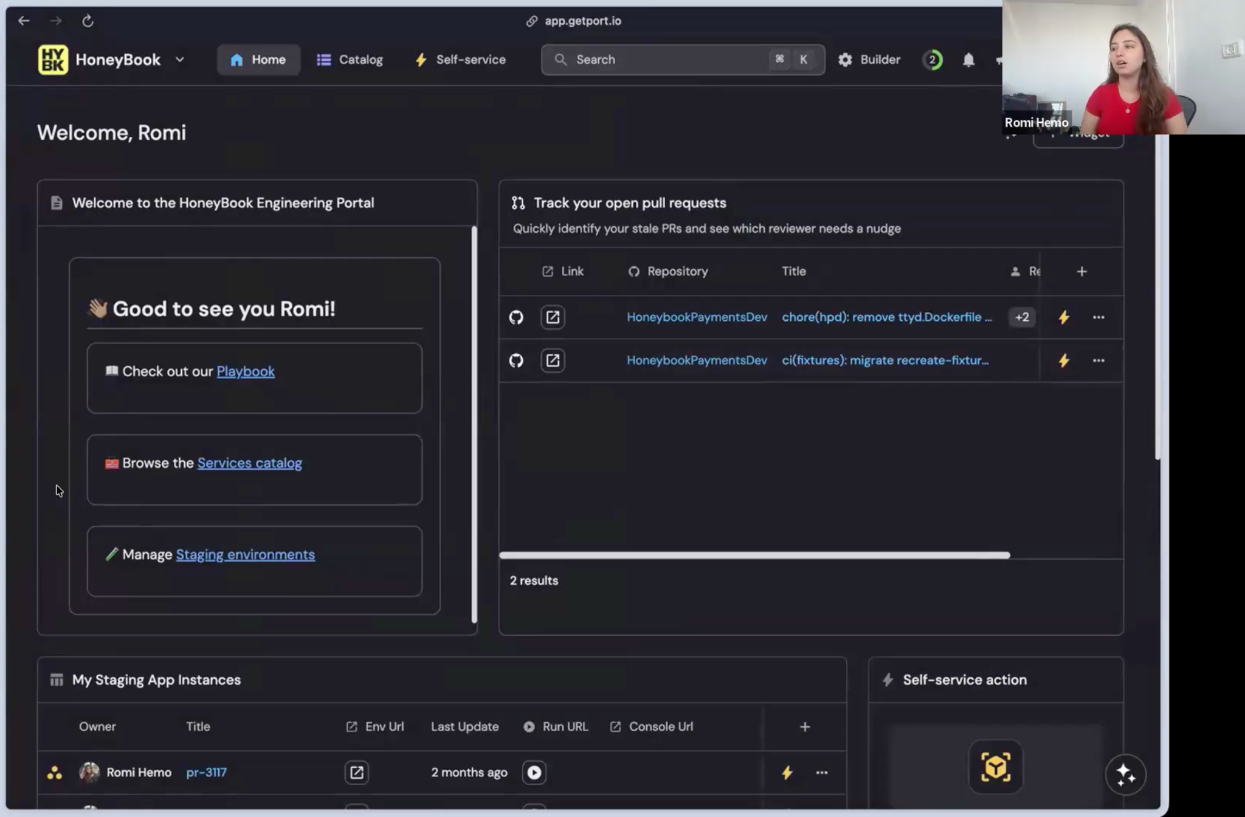This screenshot has width=1245, height=817.
Task: Click the Romi Hemo video call thumbnail
Action: pyautogui.click(x=1123, y=67)
